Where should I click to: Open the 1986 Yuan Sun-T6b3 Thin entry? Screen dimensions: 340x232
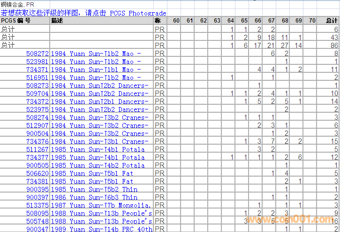tap(94, 197)
